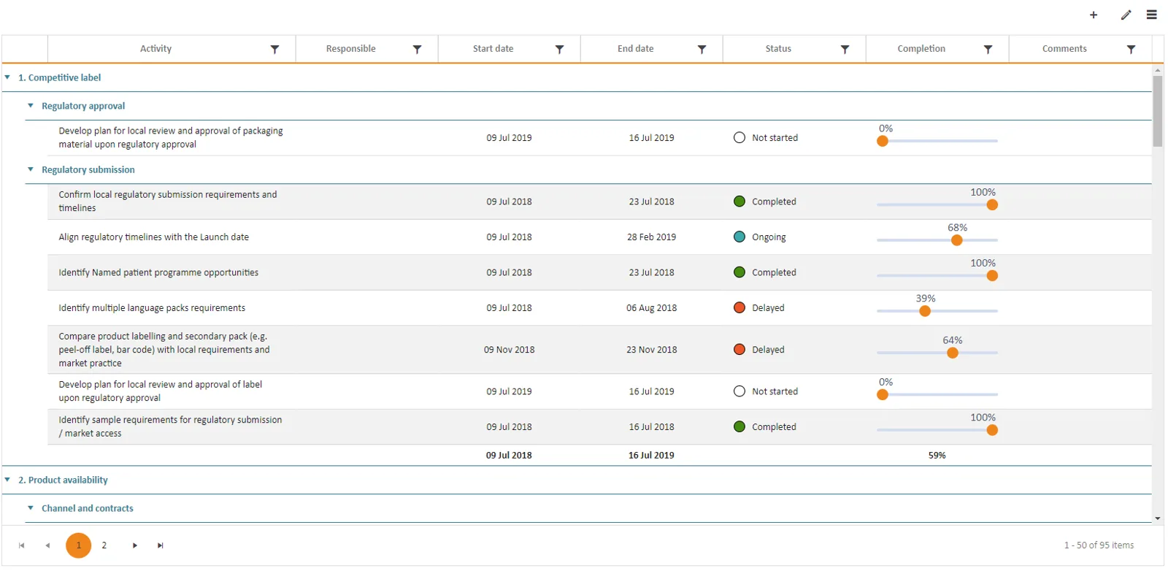This screenshot has height=571, width=1168.
Task: Open 2. Product availability group title
Action: click(x=63, y=480)
